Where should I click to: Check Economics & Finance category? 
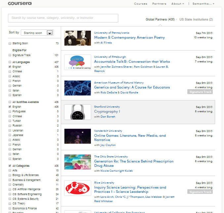pos(10,208)
